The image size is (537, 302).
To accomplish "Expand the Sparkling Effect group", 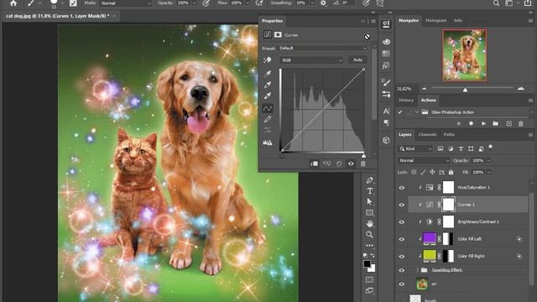I will click(x=418, y=270).
